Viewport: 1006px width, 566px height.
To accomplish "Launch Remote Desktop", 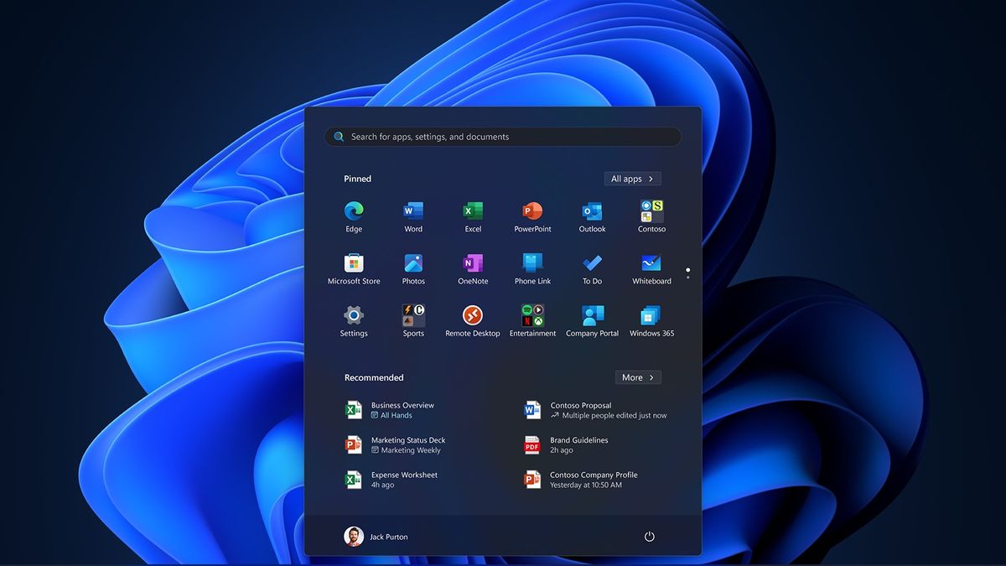I will [473, 315].
